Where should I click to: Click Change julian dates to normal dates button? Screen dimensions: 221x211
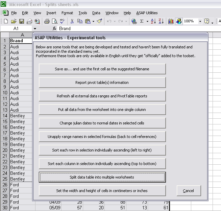tap(102, 123)
